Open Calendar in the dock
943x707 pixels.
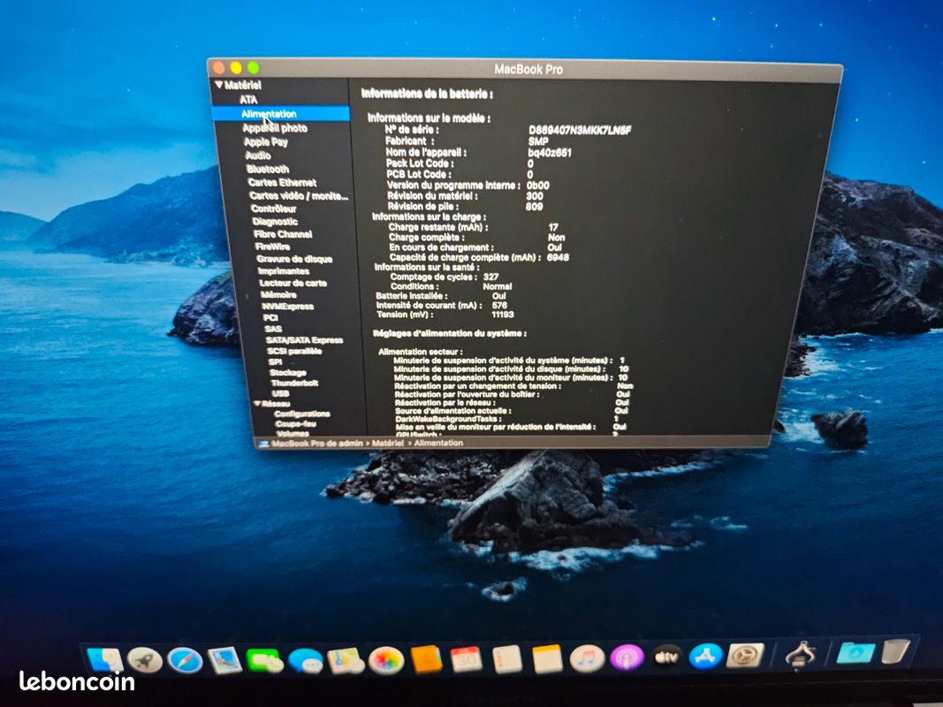466,659
